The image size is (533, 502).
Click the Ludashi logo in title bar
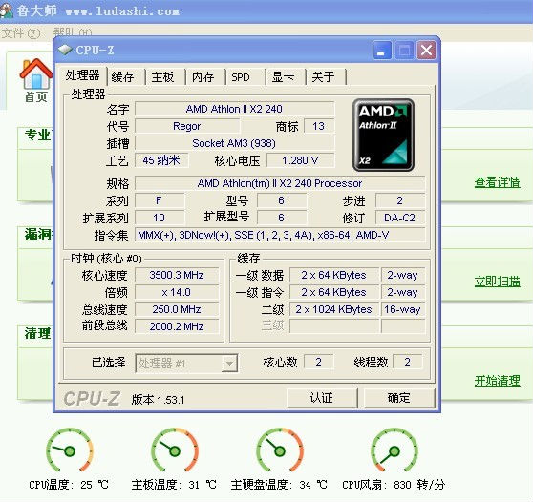[6, 10]
